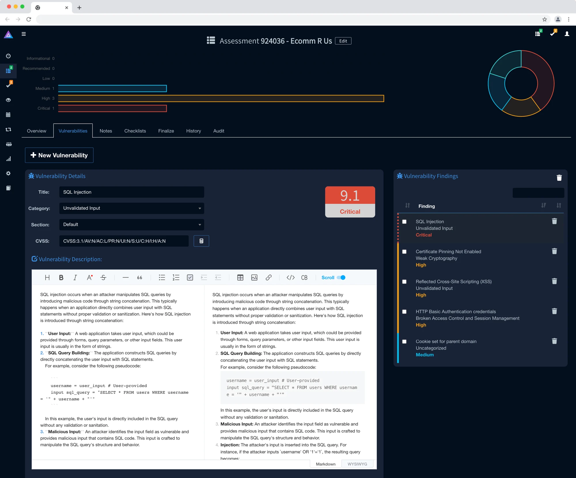Insert a table in the editor
Image resolution: width=576 pixels, height=478 pixels.
(x=240, y=277)
